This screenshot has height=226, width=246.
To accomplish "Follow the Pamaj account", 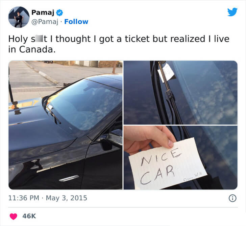I will point(76,22).
